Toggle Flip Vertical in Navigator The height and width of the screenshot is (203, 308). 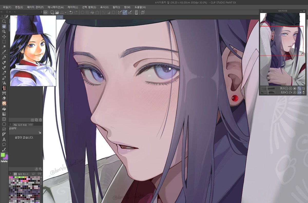(x=304, y=92)
